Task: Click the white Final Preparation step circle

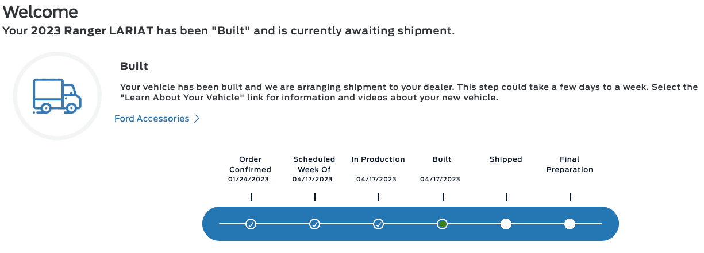Action: [570, 224]
